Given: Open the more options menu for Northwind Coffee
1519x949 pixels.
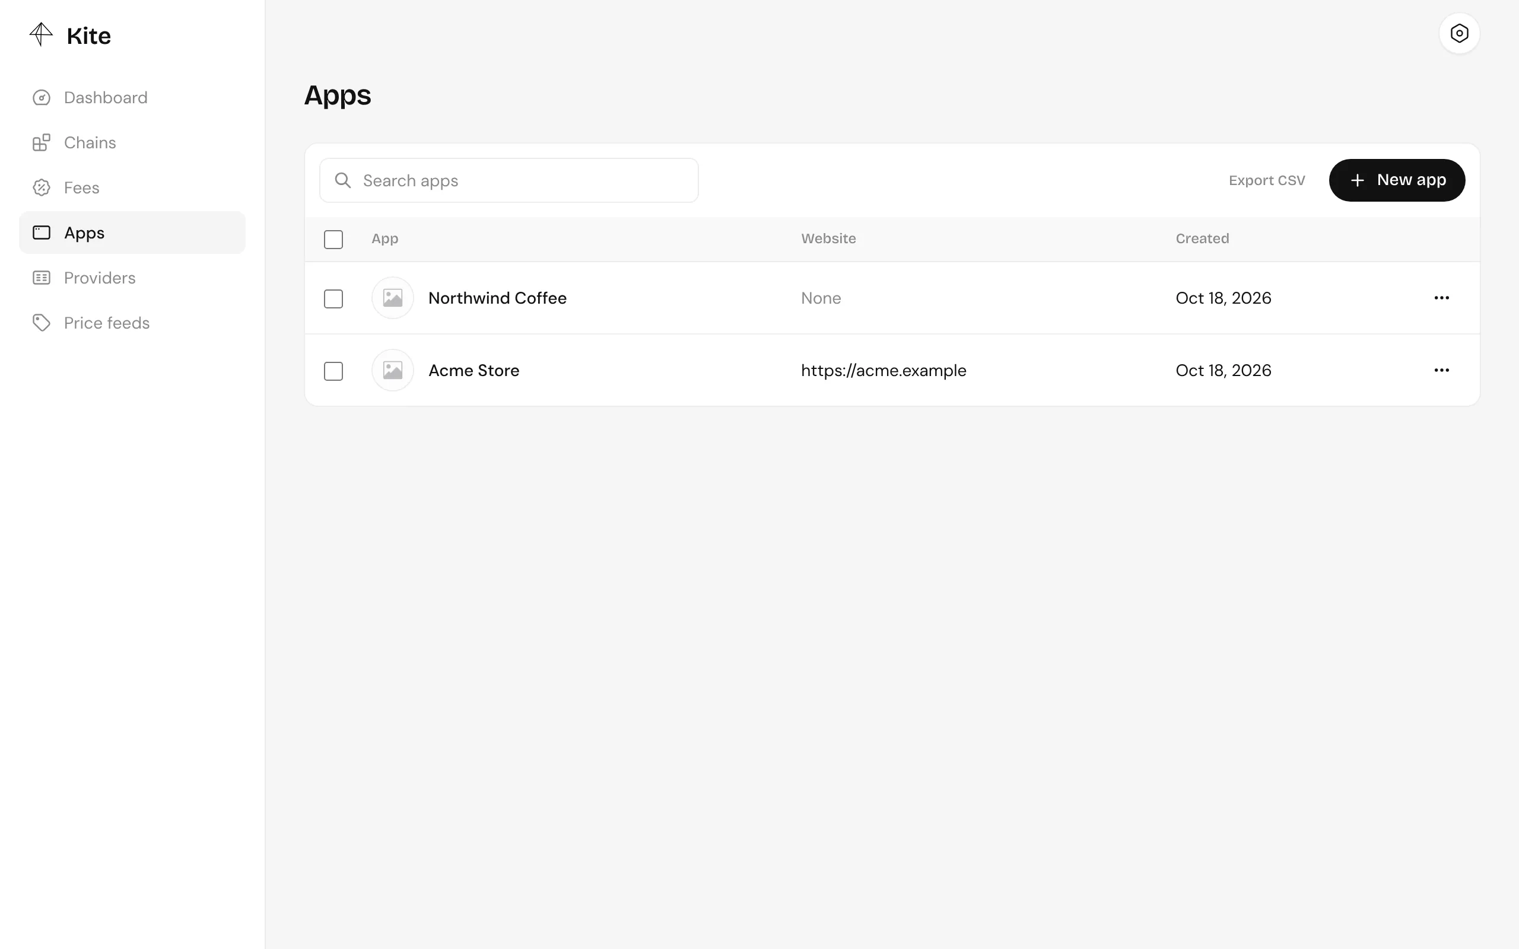Looking at the screenshot, I should (1442, 298).
